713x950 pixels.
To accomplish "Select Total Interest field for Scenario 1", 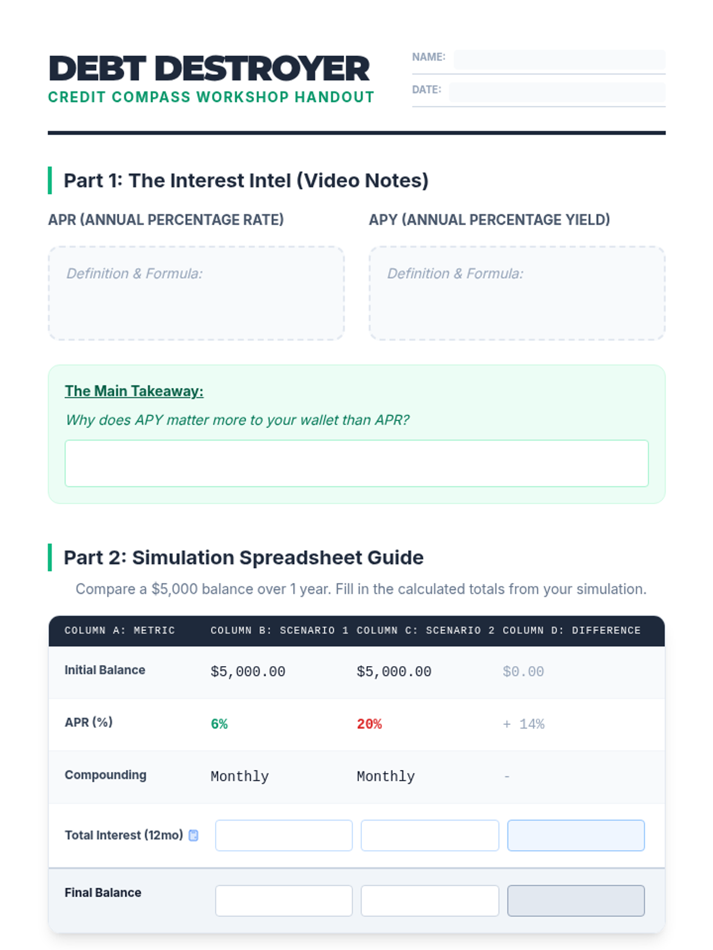I will tap(283, 835).
